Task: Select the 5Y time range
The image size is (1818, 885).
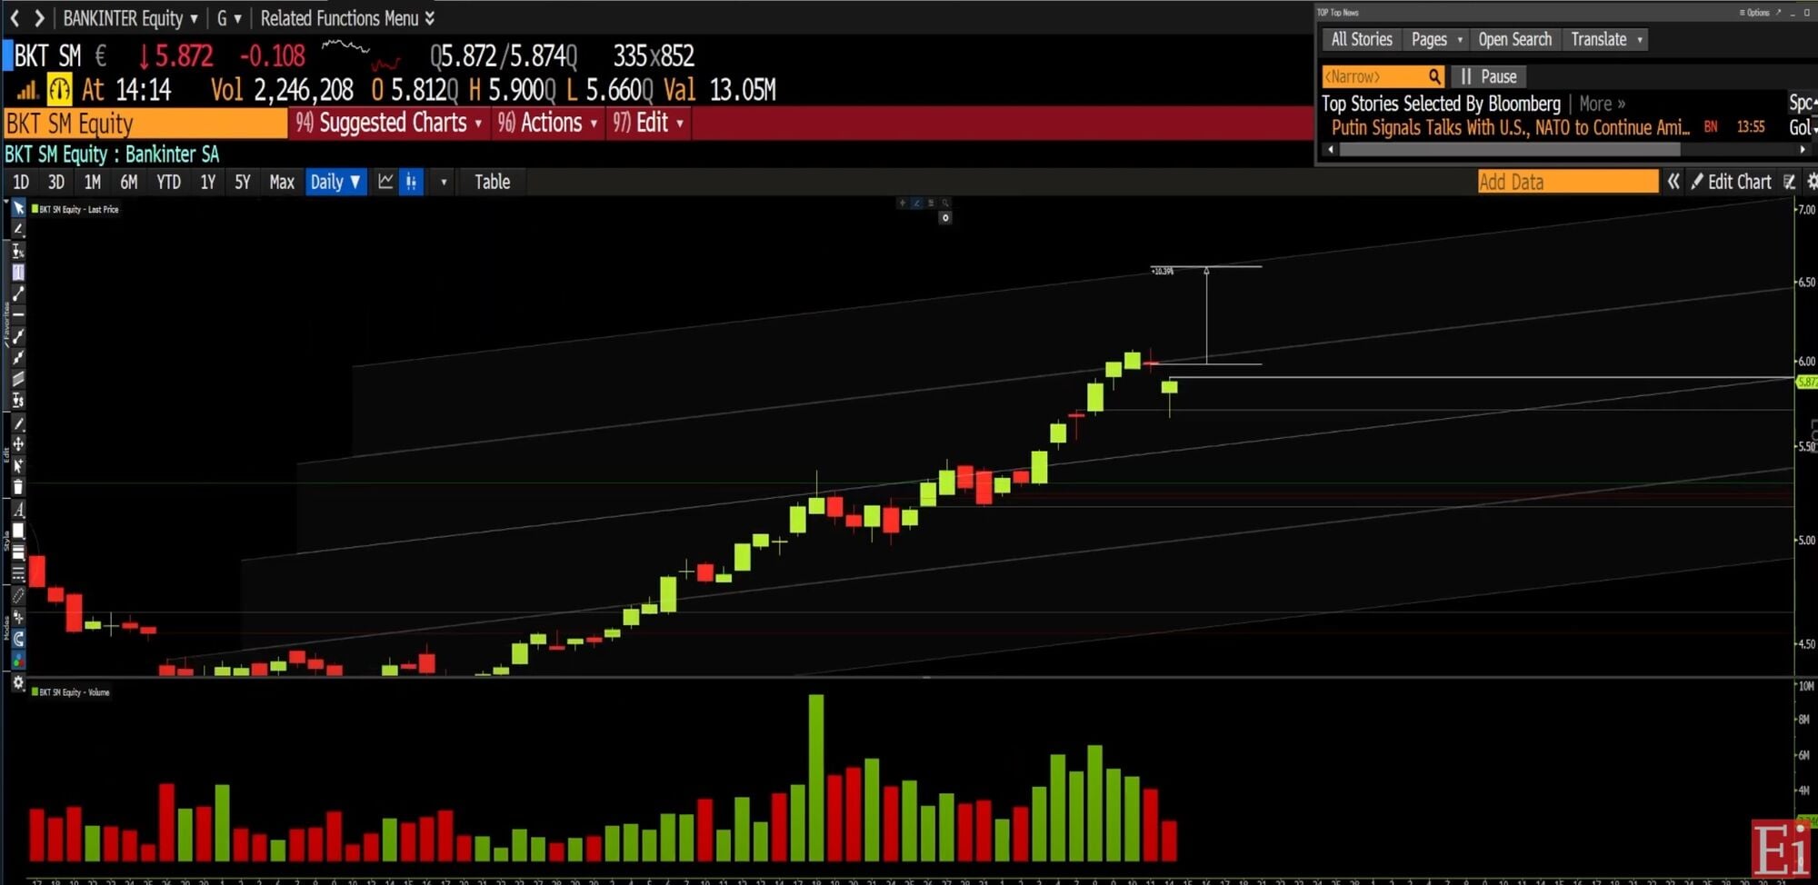Action: [x=243, y=182]
